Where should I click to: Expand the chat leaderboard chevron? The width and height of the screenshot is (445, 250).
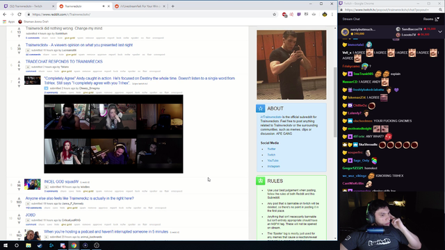(x=440, y=32)
